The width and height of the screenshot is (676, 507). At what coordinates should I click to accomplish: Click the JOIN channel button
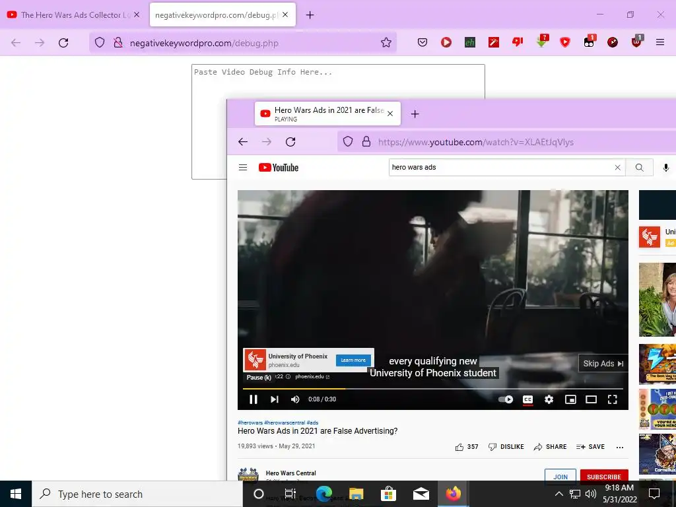(560, 477)
